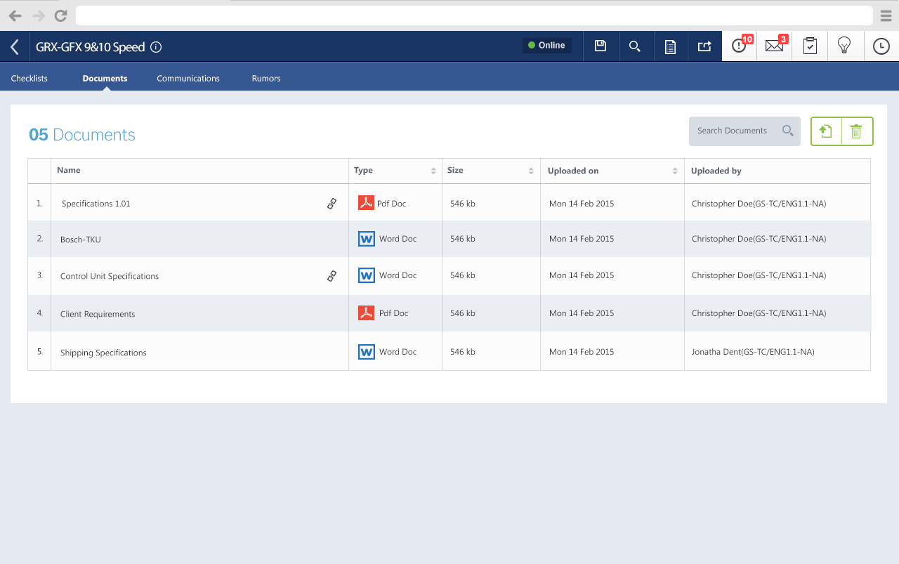Open the clock history icon
Screen dimensions: 899x564
coord(881,46)
